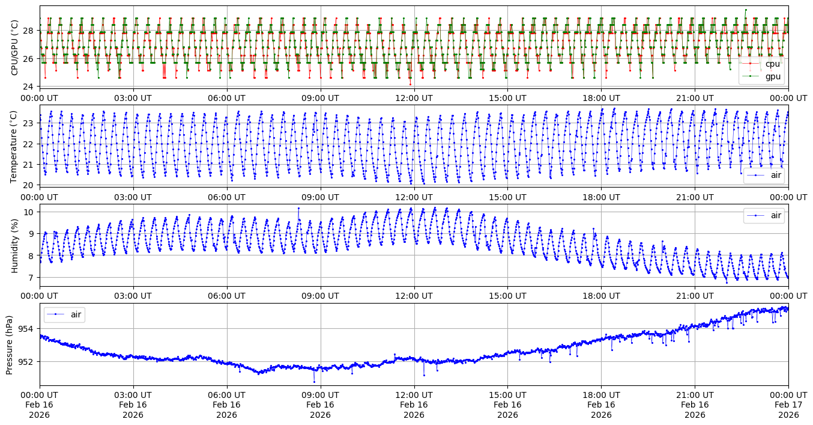The width and height of the screenshot is (813, 425).
Task: Click 03:00 UT tick under the Temperature plot
Action: [x=133, y=197]
